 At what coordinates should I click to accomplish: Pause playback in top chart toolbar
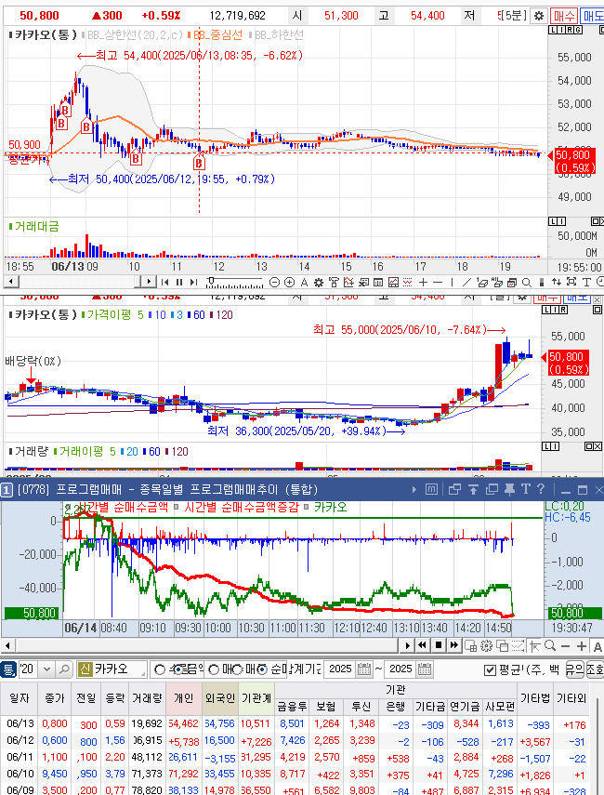[x=178, y=282]
